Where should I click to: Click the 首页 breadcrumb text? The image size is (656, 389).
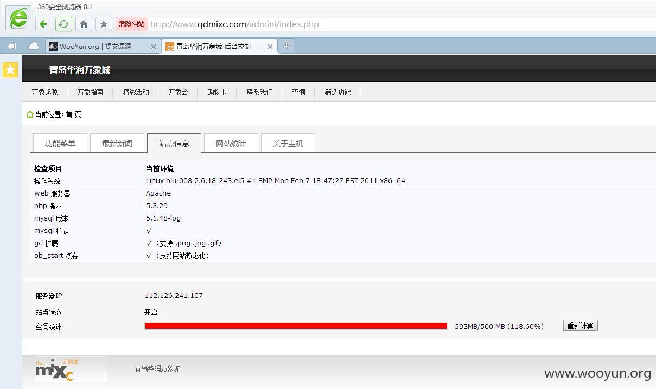73,114
